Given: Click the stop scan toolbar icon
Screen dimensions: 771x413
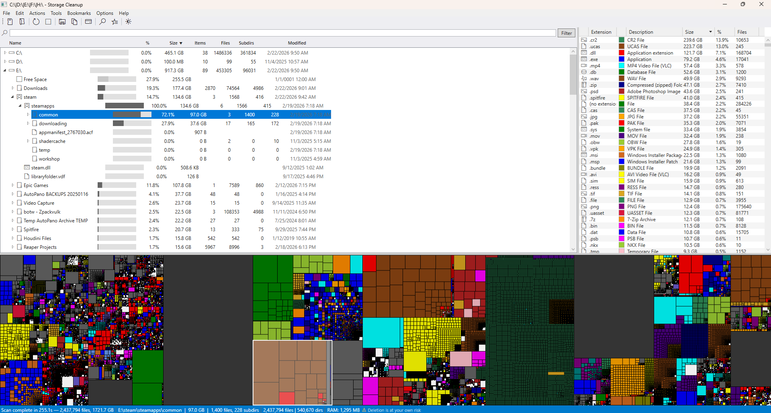Looking at the screenshot, I should click(48, 22).
